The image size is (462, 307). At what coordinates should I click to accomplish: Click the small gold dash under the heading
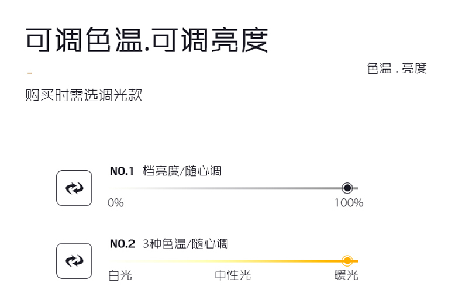tap(29, 73)
